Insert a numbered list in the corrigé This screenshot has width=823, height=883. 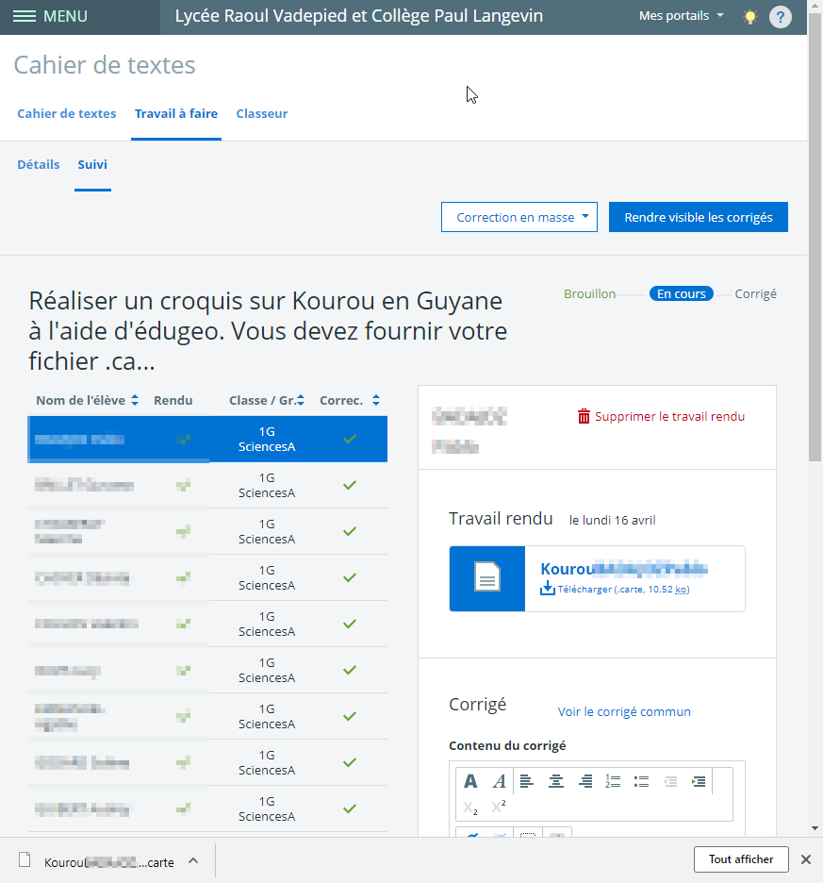tap(613, 781)
